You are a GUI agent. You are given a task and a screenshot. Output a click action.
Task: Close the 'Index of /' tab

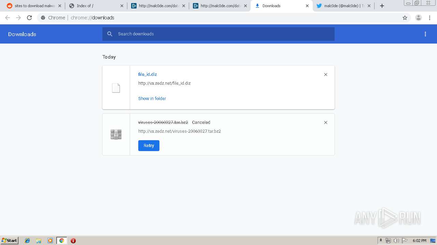click(122, 6)
